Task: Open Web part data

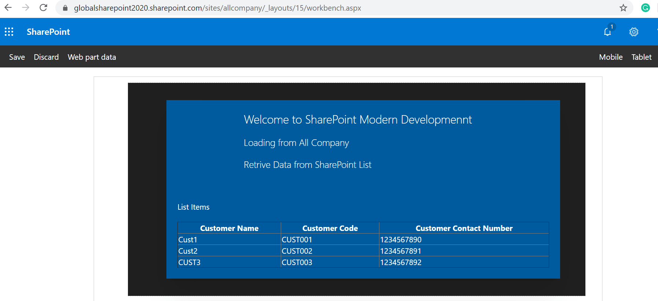Action: click(x=92, y=57)
